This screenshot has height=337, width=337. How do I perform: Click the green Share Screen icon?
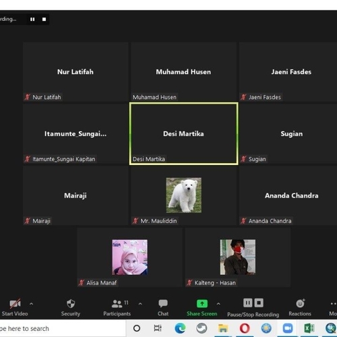coord(202,303)
